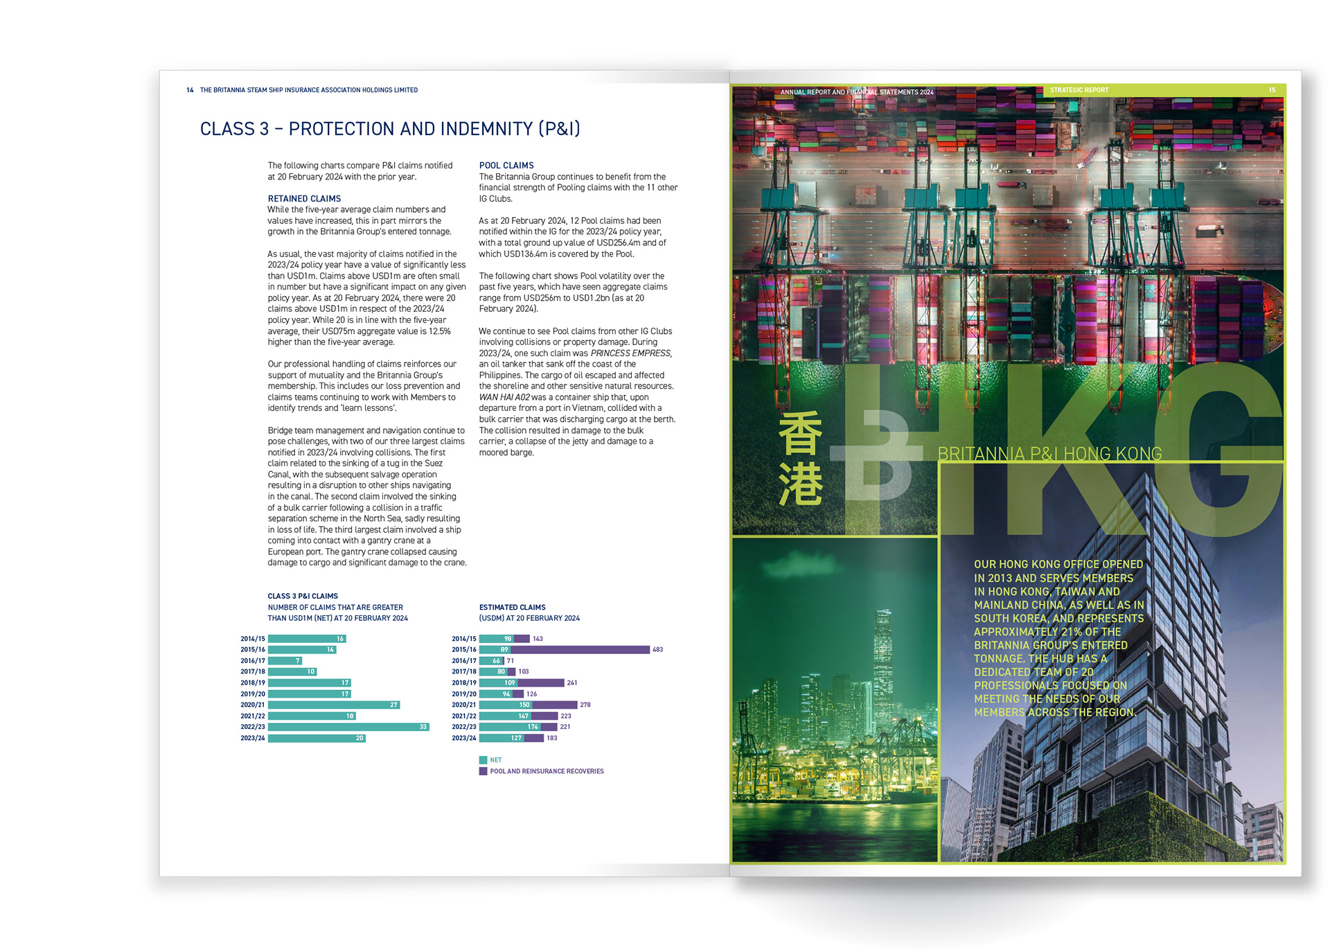Click the 'CLASS 3 – PROTECTION AND INDEMNITY (P&I)' heading
1330x950 pixels.
(390, 129)
